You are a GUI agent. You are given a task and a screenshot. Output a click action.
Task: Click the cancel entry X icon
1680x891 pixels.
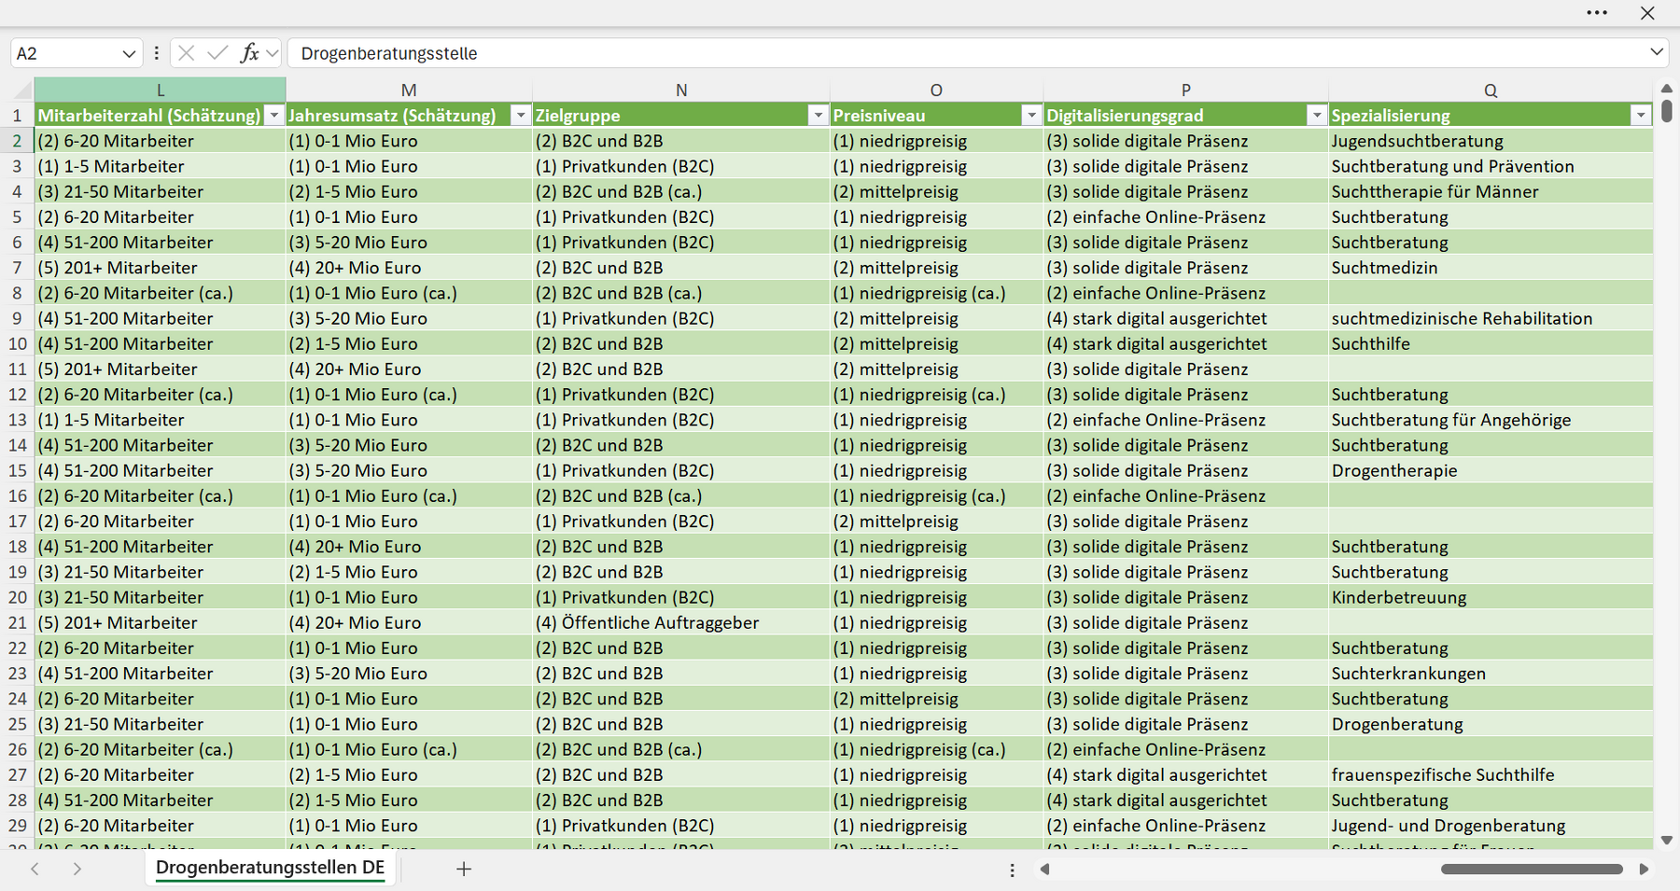tap(187, 53)
